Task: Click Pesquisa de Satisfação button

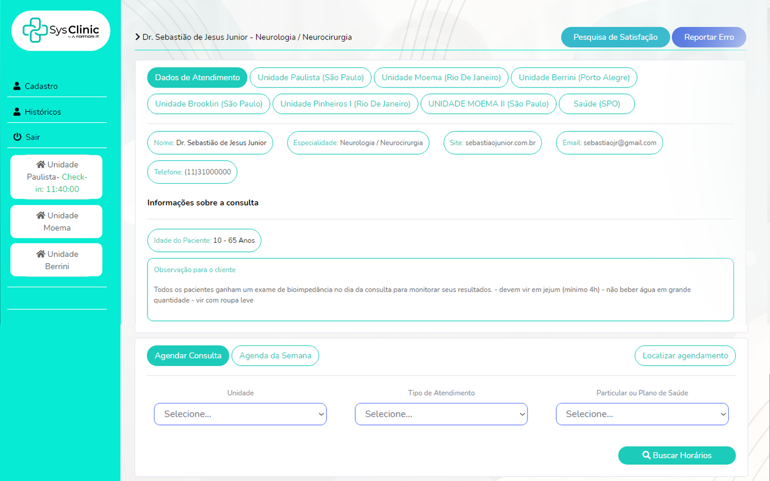Action: click(x=615, y=37)
